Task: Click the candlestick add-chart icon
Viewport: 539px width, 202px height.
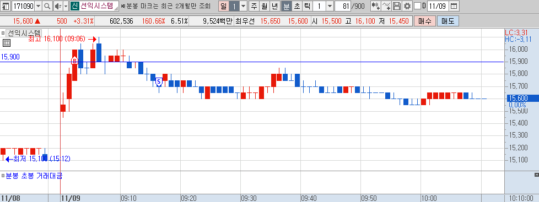Action: 376,6
